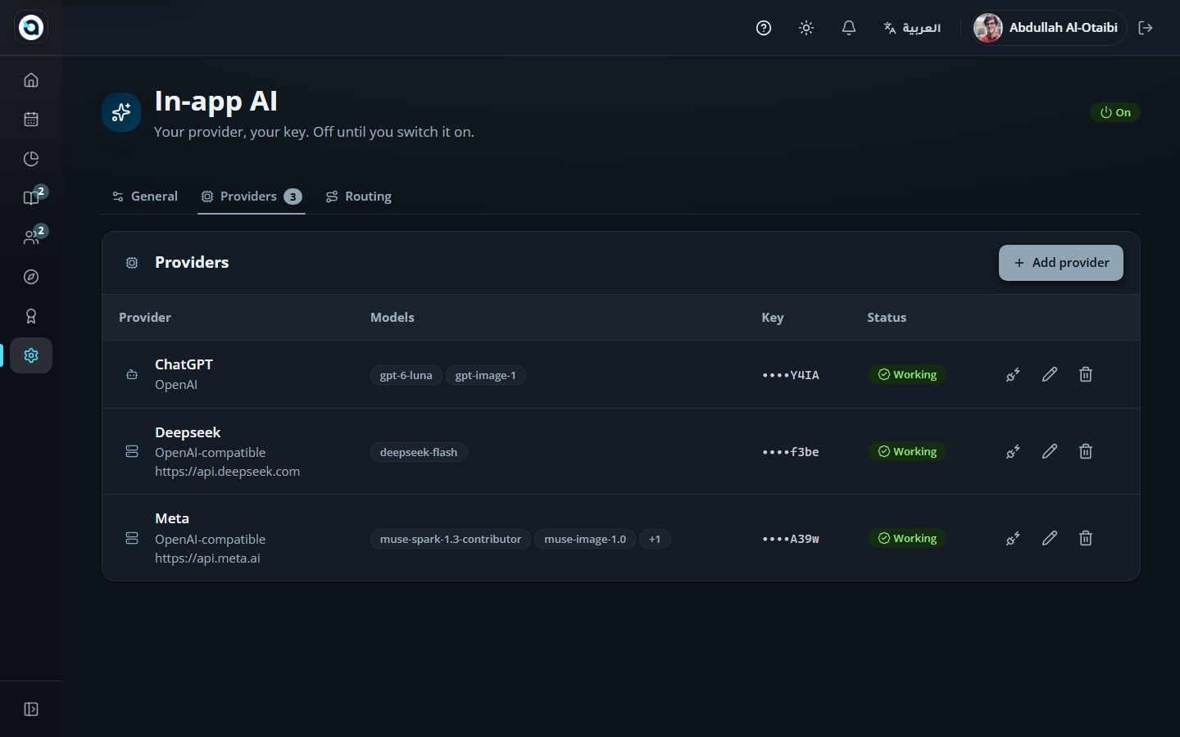Screen dimensions: 1180x737
Task: Open the help question mark icon
Action: tap(764, 28)
